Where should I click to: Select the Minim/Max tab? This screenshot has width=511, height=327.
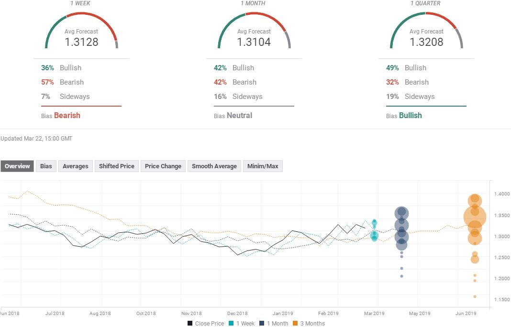click(x=263, y=166)
